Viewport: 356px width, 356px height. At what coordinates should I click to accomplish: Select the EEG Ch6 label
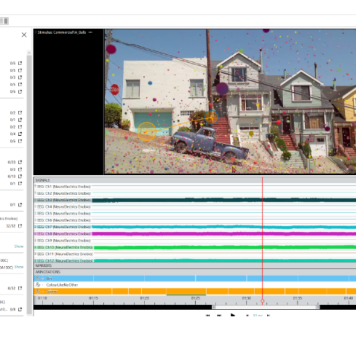point(64,220)
